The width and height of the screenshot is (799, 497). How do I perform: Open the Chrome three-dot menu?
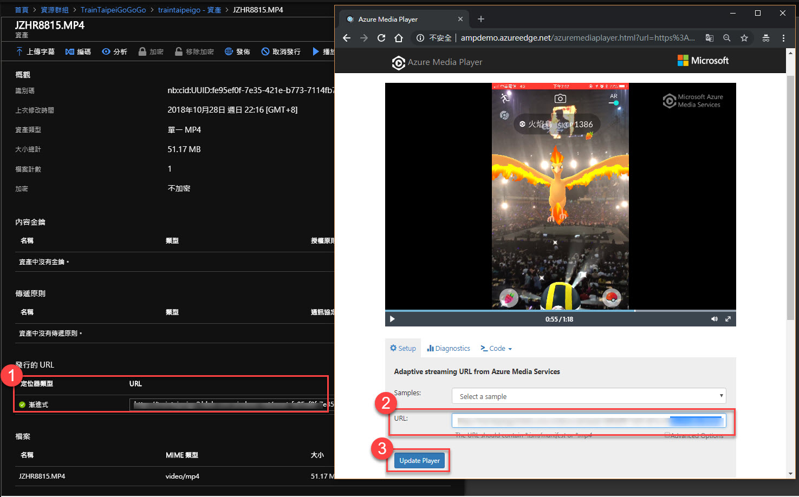pyautogui.click(x=783, y=38)
